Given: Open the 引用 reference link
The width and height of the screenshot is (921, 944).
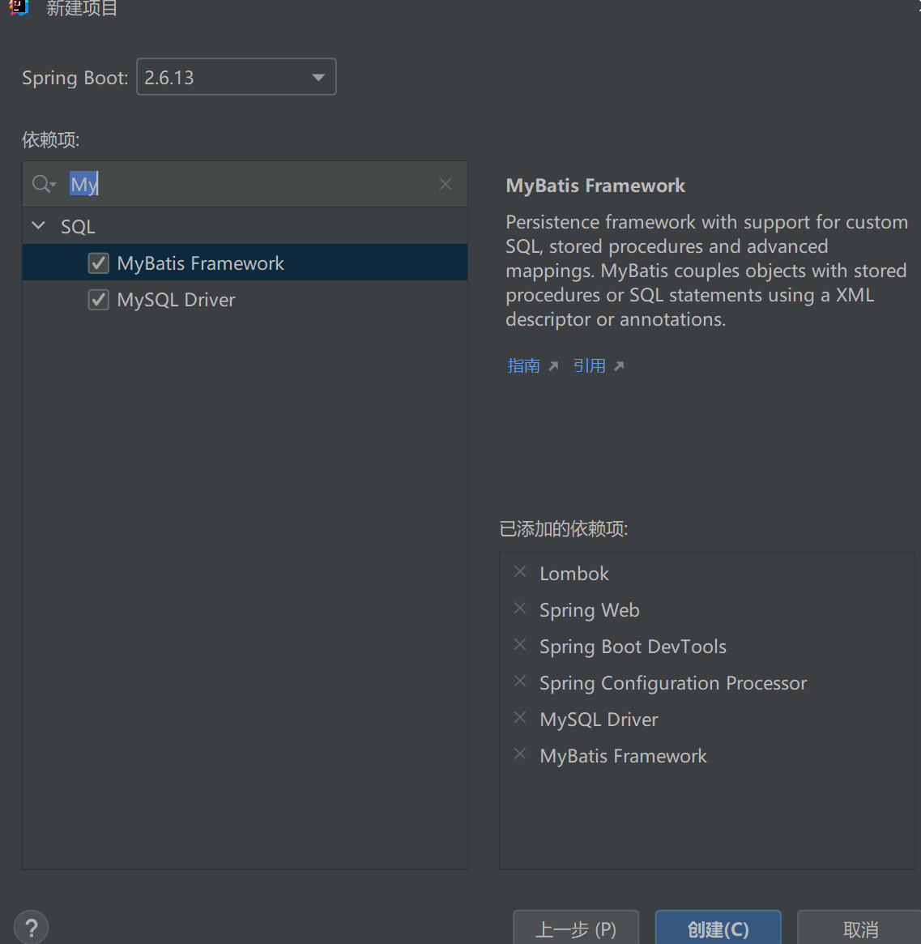Looking at the screenshot, I should pos(590,366).
